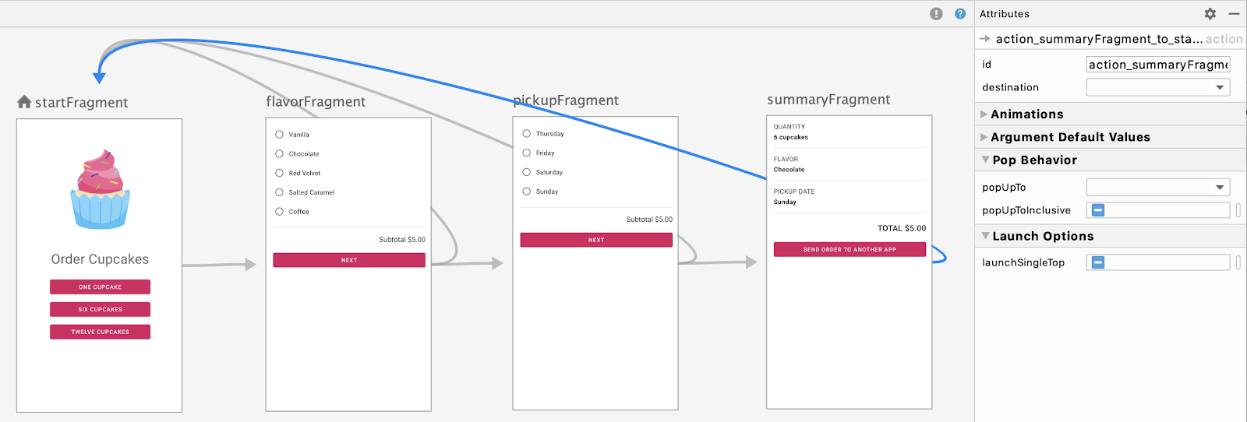Click the warning indicator icon in toolbar
The image size is (1247, 422).
[936, 14]
